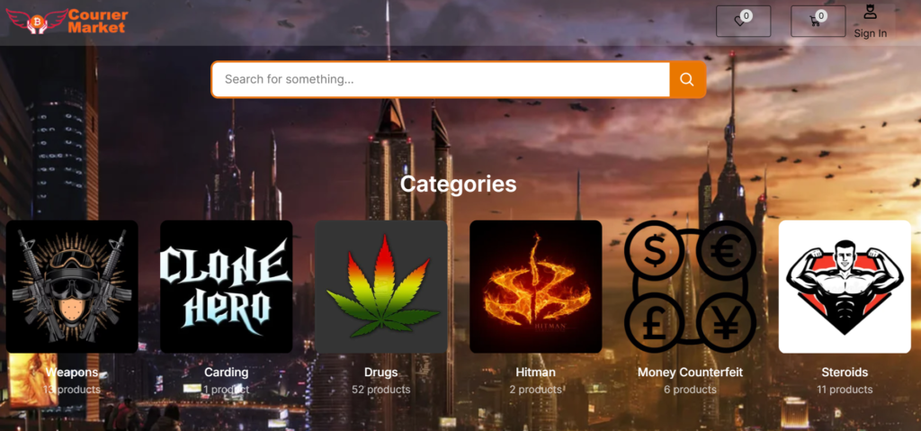Open the Drugs category label

click(x=381, y=373)
